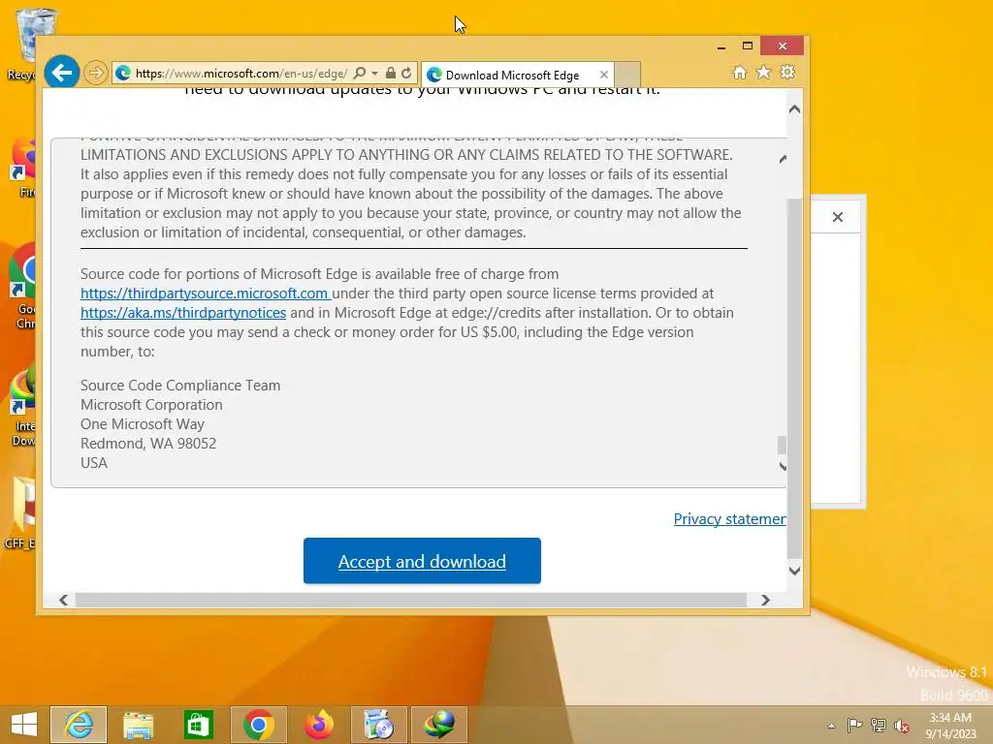
Task: Open the address bar dropdown arrow
Action: point(374,74)
